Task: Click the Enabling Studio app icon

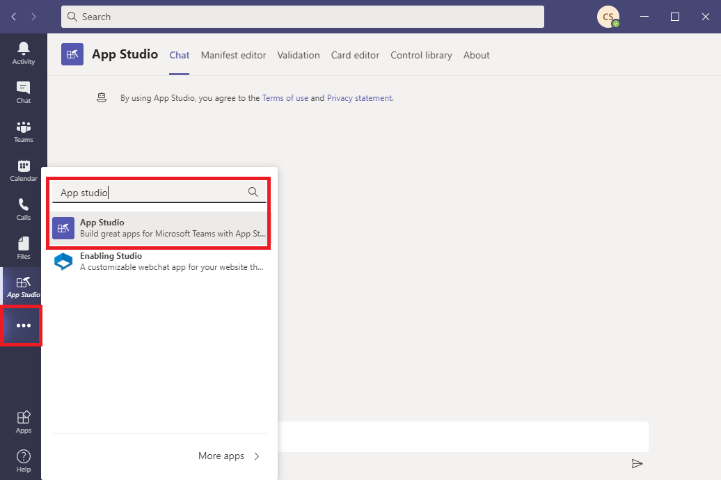Action: click(63, 261)
